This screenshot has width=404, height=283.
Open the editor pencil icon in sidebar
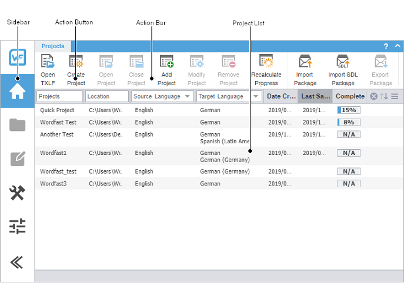tap(18, 159)
